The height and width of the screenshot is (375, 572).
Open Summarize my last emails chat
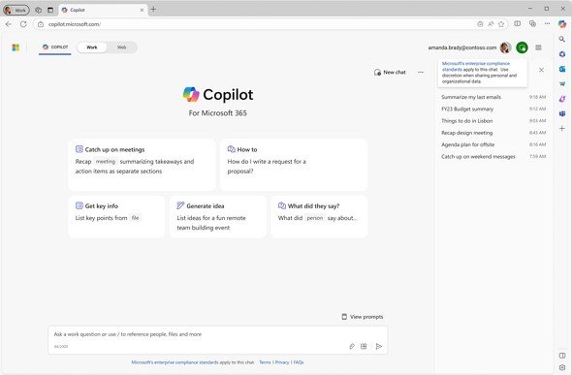493,97
